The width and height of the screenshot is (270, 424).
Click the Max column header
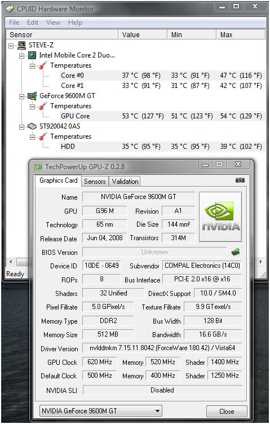(x=241, y=34)
